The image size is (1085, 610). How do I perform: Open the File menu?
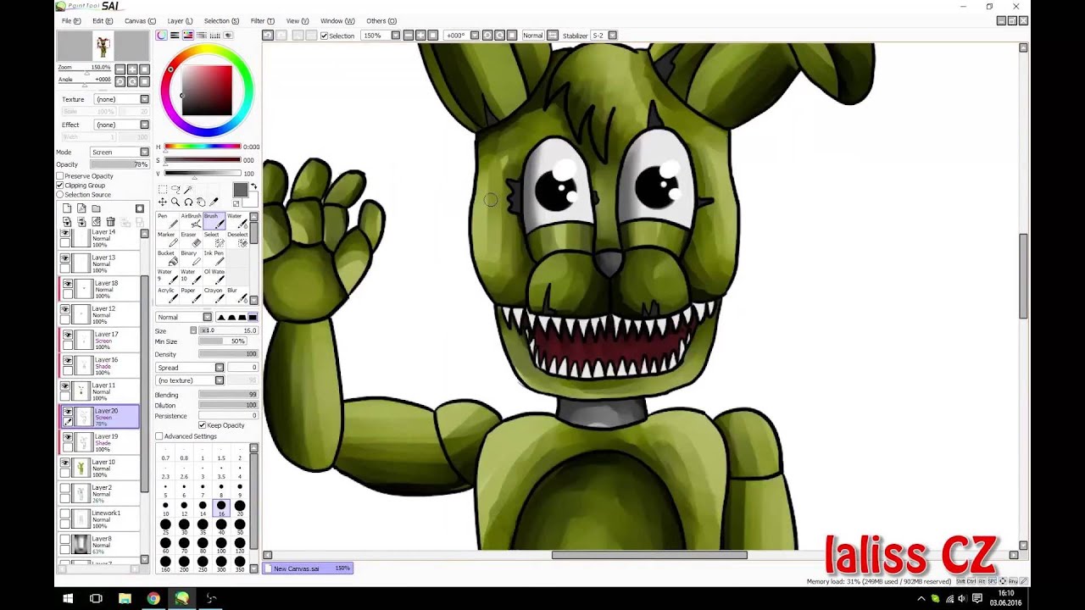(x=71, y=21)
